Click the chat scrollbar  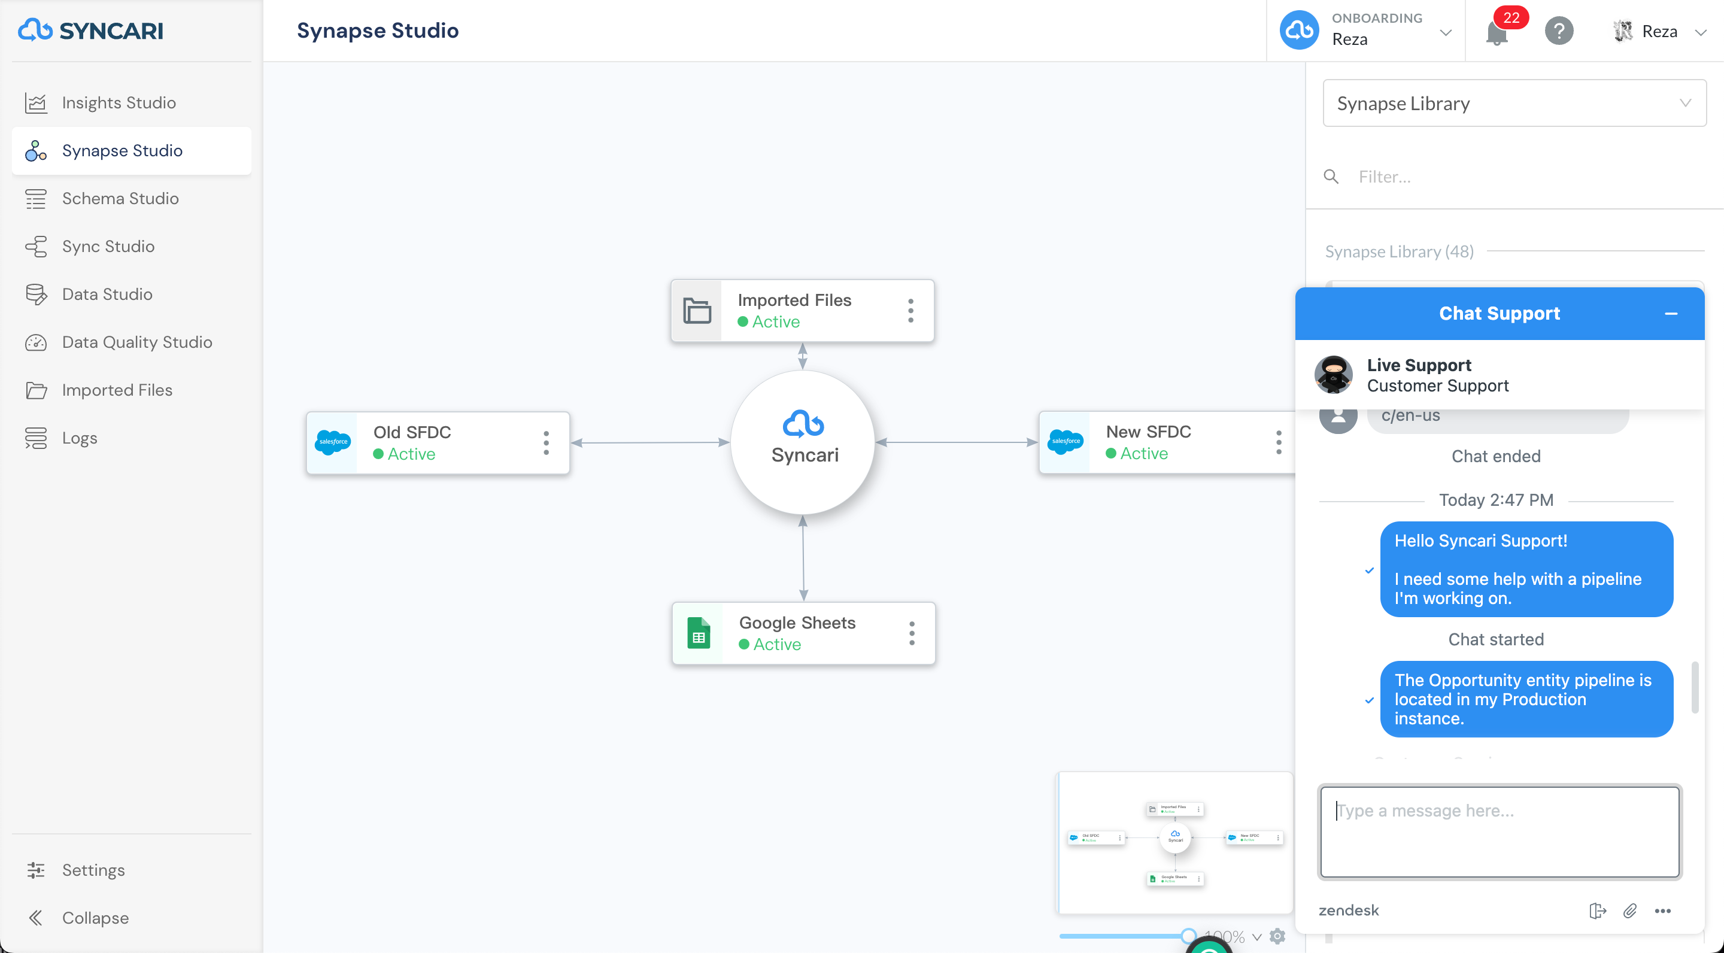point(1695,687)
